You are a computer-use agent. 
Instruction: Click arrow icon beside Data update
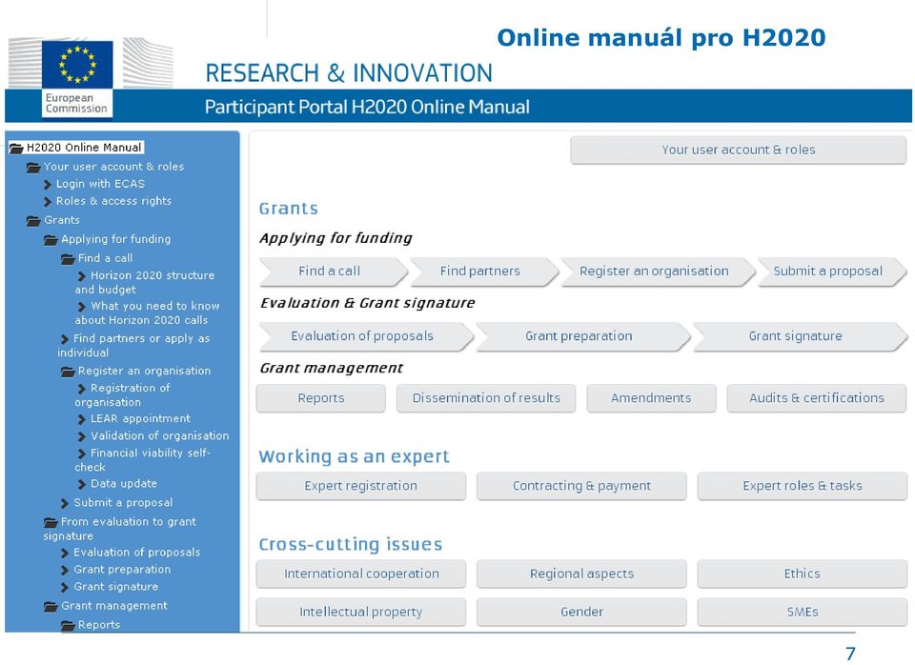[82, 484]
